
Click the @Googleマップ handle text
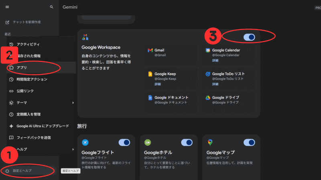(217, 158)
